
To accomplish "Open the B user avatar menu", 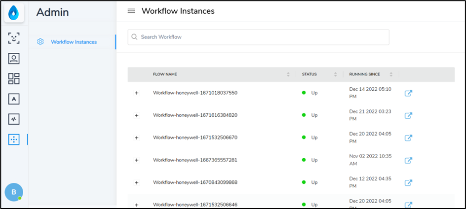I will click(14, 192).
